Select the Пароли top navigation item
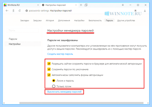The height and width of the screenshot is (107, 152). click(x=109, y=20)
